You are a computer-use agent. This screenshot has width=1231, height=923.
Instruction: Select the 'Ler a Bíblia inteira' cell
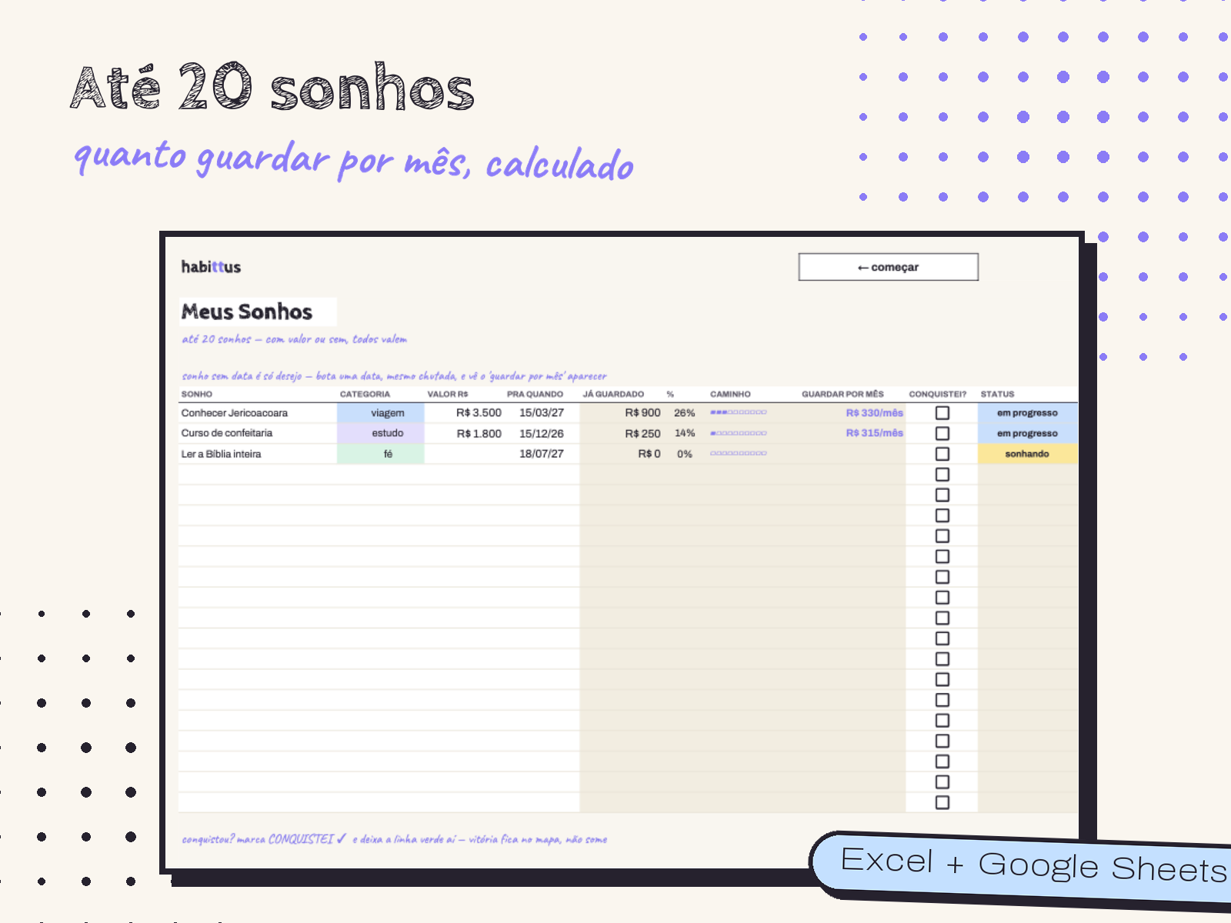(x=258, y=454)
